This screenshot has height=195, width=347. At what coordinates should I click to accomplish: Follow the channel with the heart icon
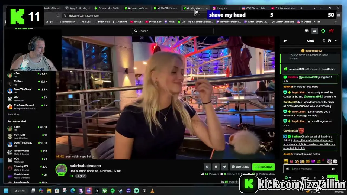(224, 167)
